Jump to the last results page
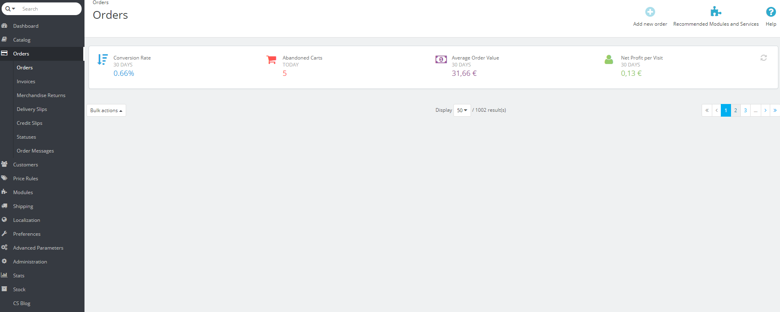 point(775,110)
